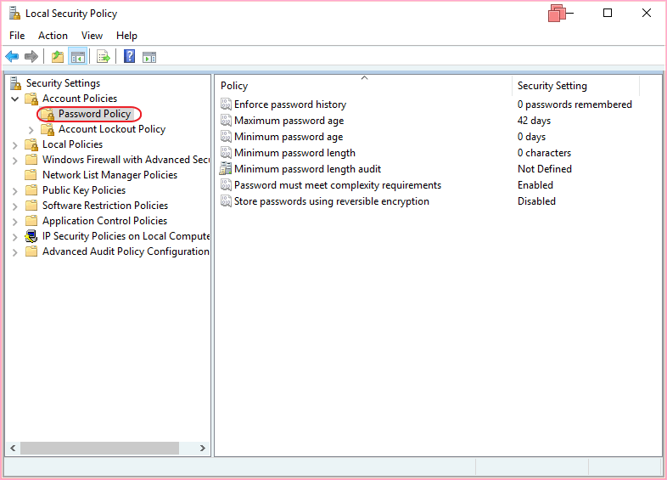
Task: Expand the Software Restriction Policies node
Action: [x=15, y=206]
